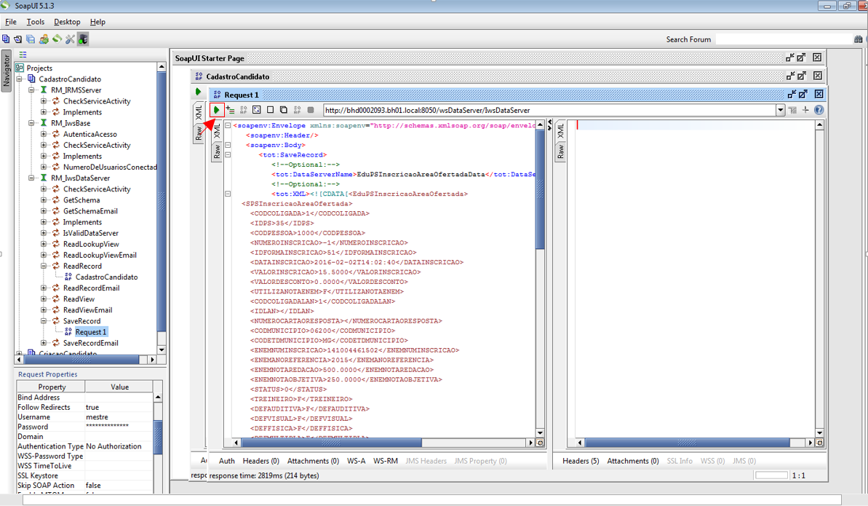Open the WS-A tab
868x506 pixels.
click(x=356, y=461)
